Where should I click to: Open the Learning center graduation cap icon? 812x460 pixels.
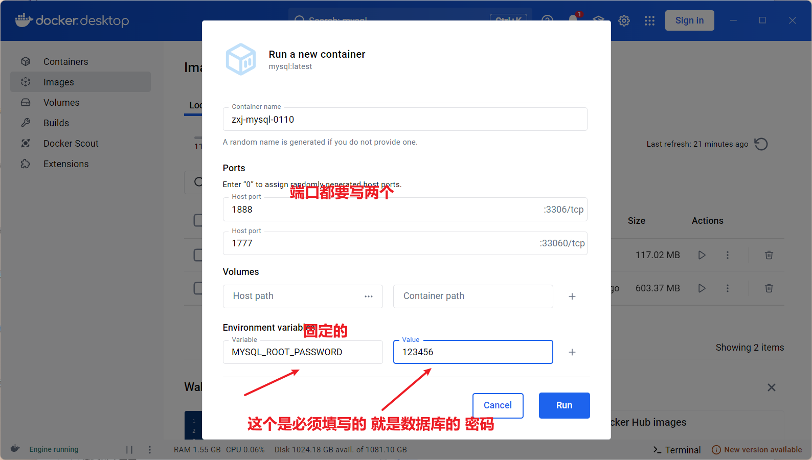(598, 19)
